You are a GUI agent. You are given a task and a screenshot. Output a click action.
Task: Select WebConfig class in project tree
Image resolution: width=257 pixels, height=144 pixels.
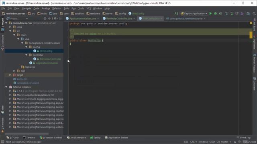(46, 51)
